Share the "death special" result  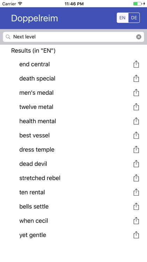coord(136,78)
